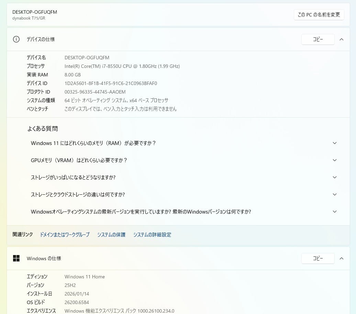Click the dynabook T75/GR model name
Screen dimensions: 356x314
point(29,18)
